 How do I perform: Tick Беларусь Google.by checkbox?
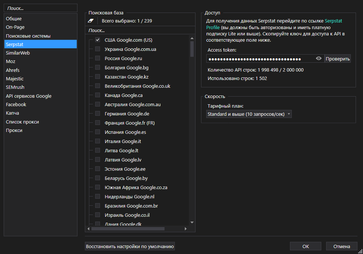click(97, 178)
